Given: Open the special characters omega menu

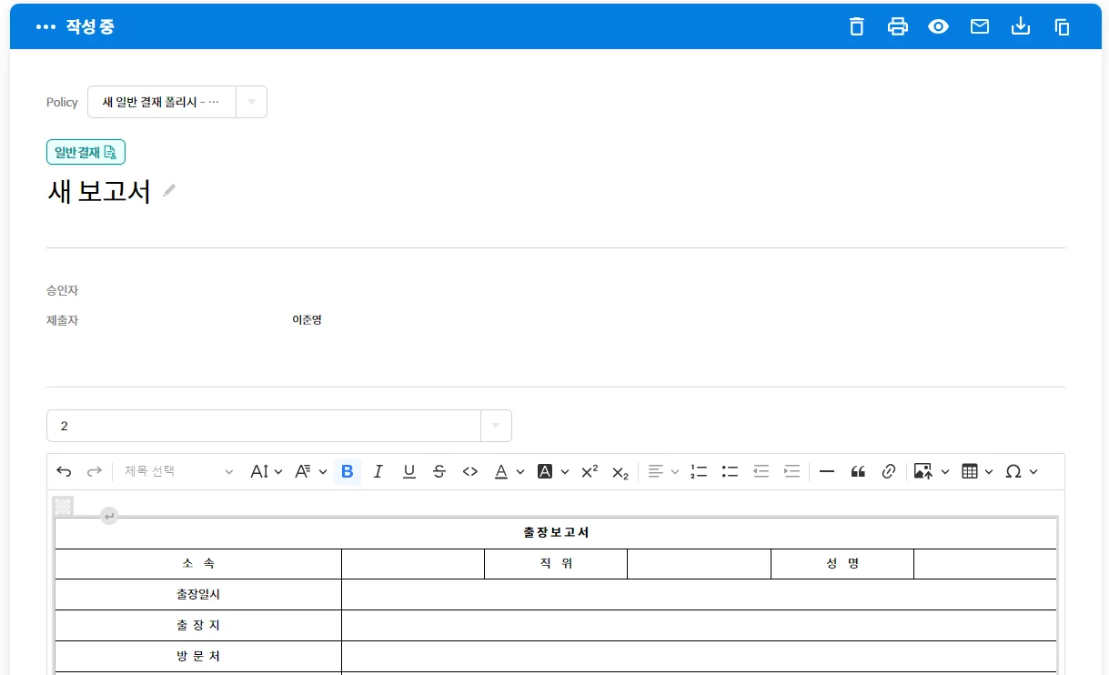Looking at the screenshot, I should pyautogui.click(x=1021, y=471).
